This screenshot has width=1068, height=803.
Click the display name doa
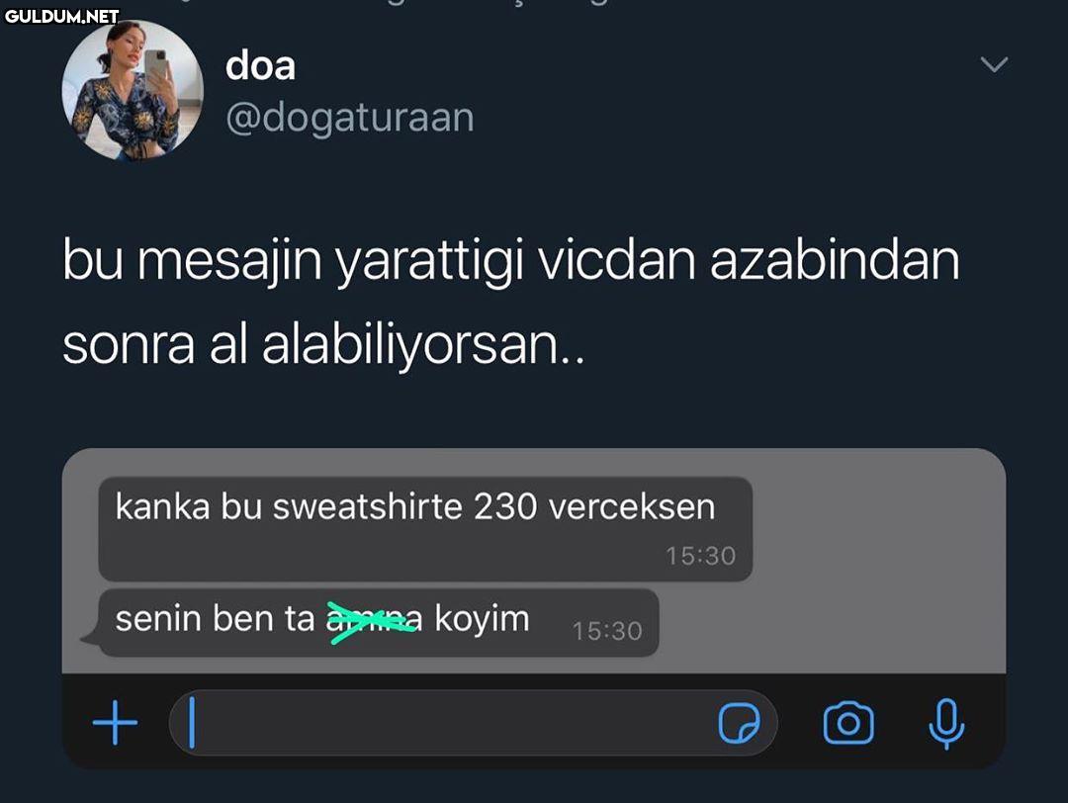coord(260,66)
